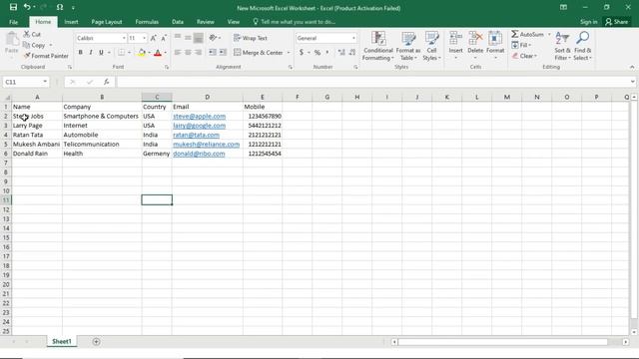Viewport: 639px width, 359px height.
Task: Add a new sheet with plus icon
Action: (96, 341)
